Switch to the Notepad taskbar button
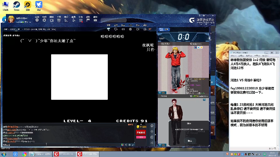The height and width of the screenshot is (157, 280). (x=41, y=154)
